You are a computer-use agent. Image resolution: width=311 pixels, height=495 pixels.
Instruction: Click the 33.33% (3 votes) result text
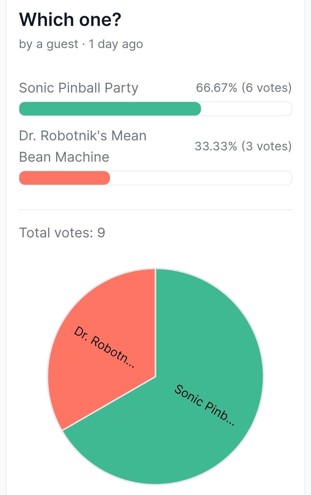[x=243, y=146]
